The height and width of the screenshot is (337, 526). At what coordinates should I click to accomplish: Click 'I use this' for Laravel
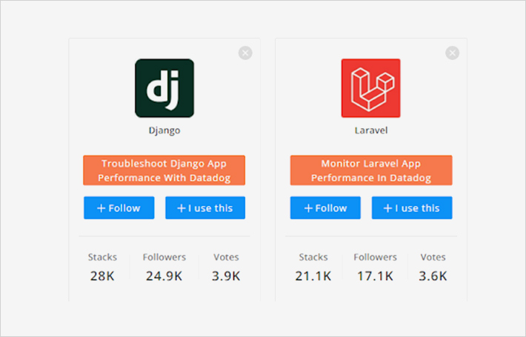(x=412, y=208)
